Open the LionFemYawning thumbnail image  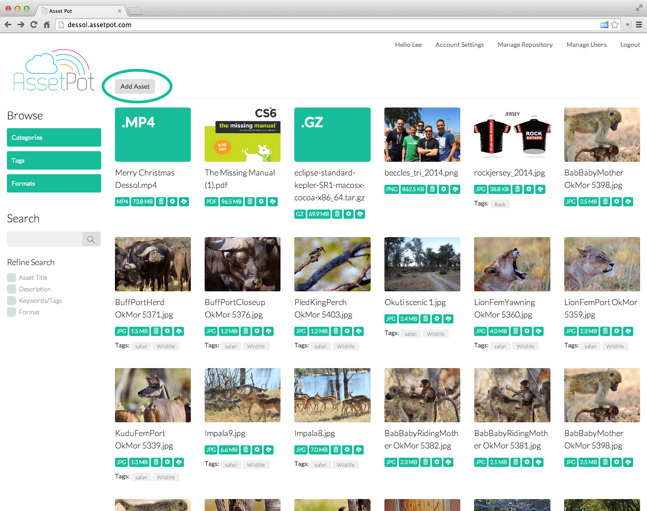pyautogui.click(x=512, y=264)
